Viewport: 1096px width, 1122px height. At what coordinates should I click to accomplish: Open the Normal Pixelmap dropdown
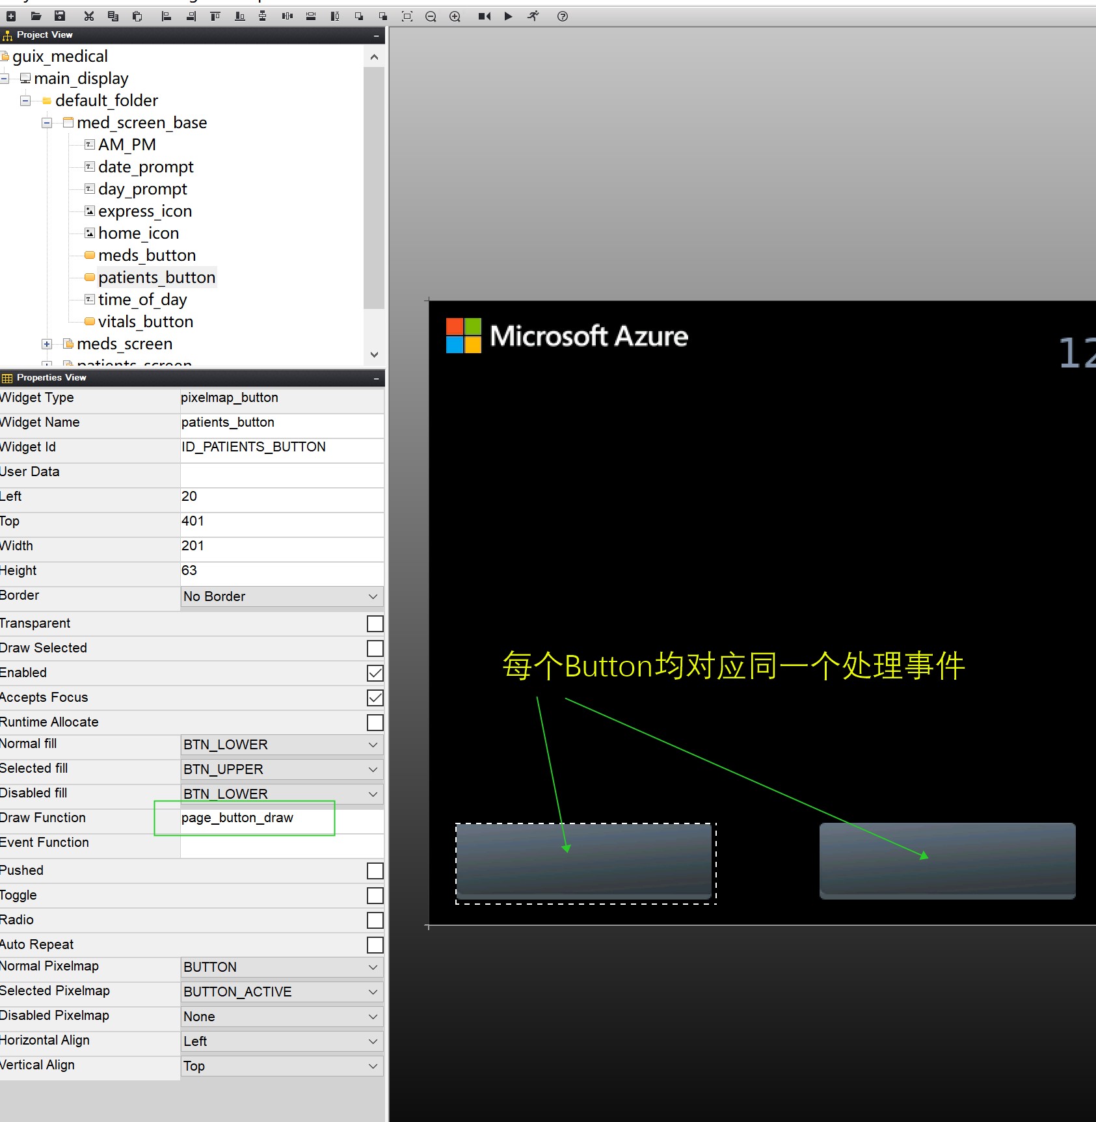[282, 967]
